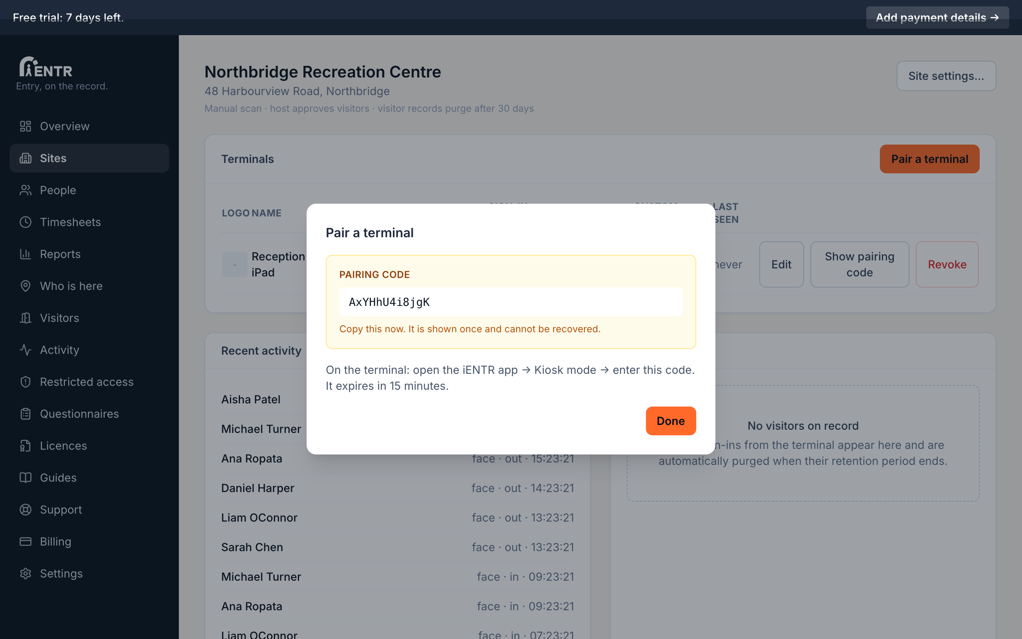1022x639 pixels.
Task: Open Site settings
Action: [x=946, y=76]
